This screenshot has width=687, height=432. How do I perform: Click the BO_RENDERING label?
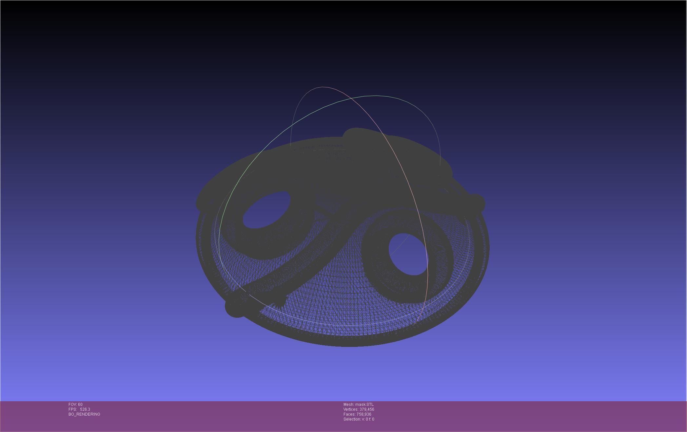pos(84,414)
